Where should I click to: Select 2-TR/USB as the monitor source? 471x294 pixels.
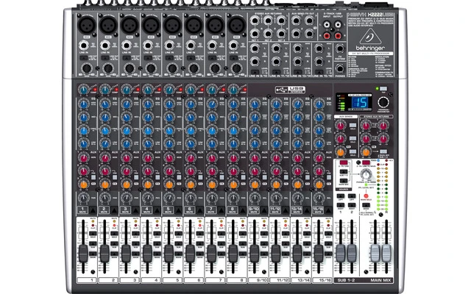344,163
